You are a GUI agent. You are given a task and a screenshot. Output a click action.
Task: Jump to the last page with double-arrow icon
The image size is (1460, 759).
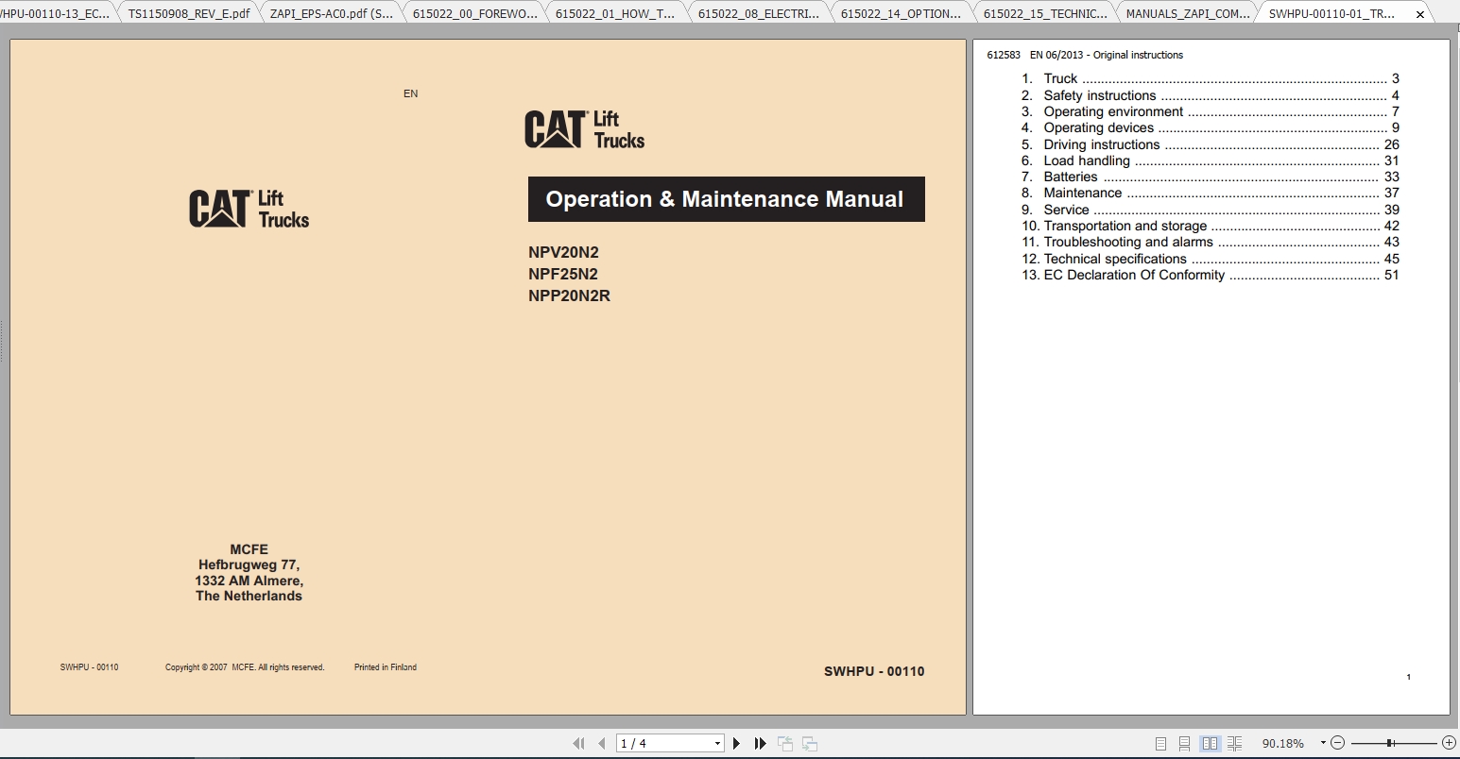[760, 743]
